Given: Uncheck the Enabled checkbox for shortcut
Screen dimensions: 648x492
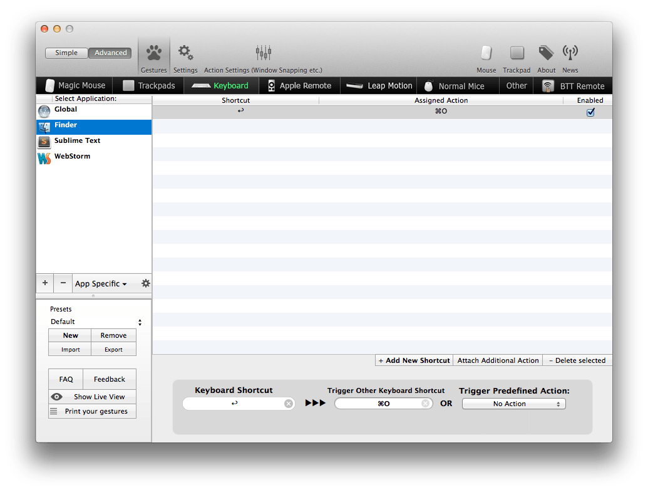Looking at the screenshot, I should pos(590,112).
